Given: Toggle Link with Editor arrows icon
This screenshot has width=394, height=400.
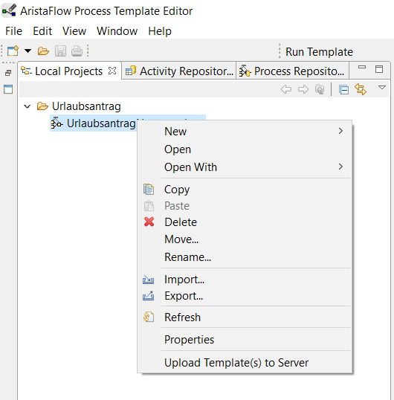Looking at the screenshot, I should click(361, 89).
